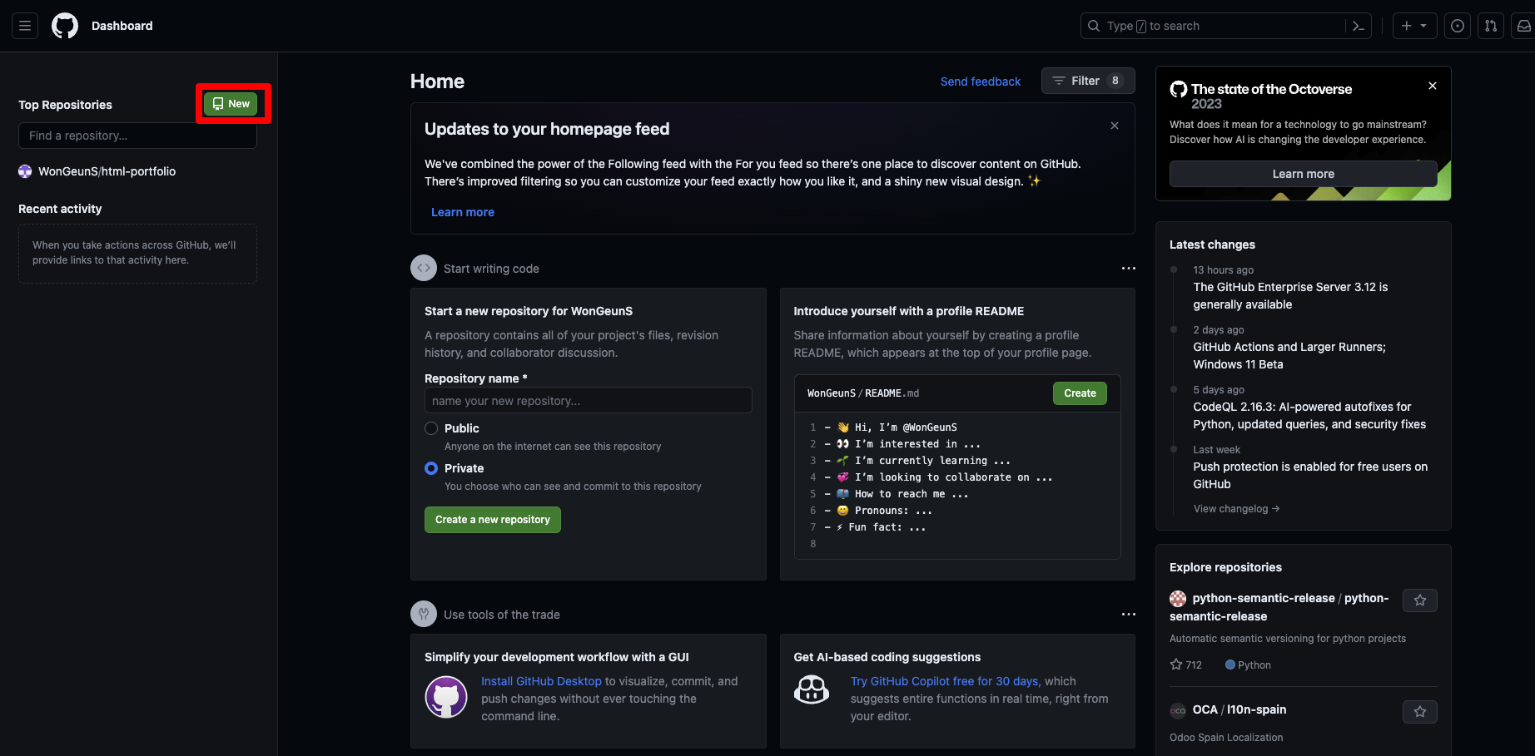1535x756 pixels.
Task: Click the Dashboard header title
Action: point(122,26)
